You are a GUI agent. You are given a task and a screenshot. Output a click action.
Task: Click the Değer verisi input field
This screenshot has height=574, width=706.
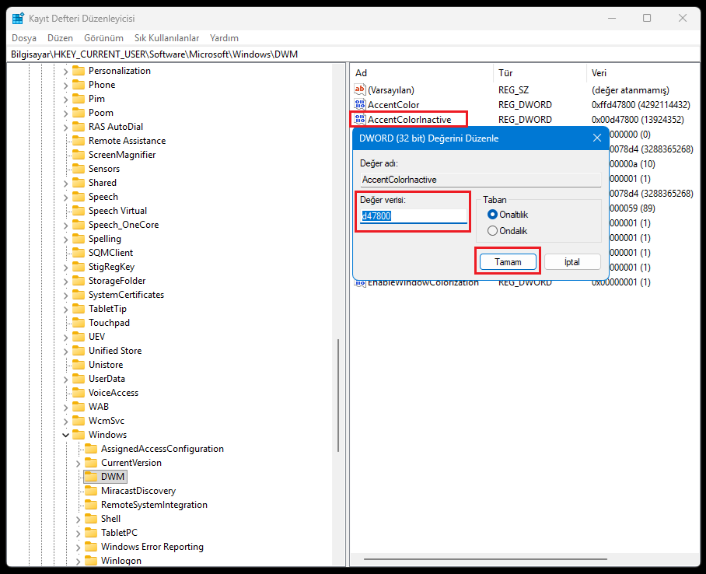point(414,215)
